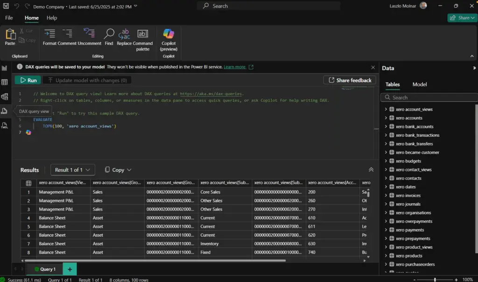Click the Format query icon
Image resolution: width=478 pixels, height=282 pixels.
49,36
